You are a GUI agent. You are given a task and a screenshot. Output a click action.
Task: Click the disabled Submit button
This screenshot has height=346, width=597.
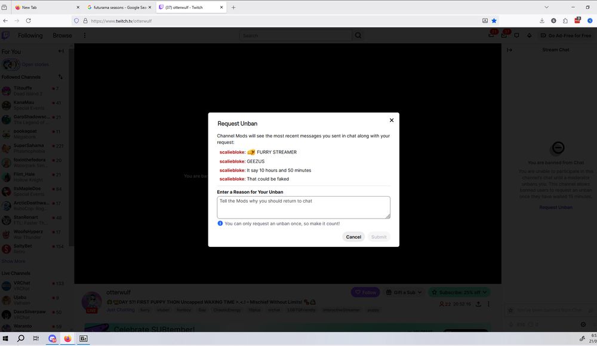[x=379, y=237]
